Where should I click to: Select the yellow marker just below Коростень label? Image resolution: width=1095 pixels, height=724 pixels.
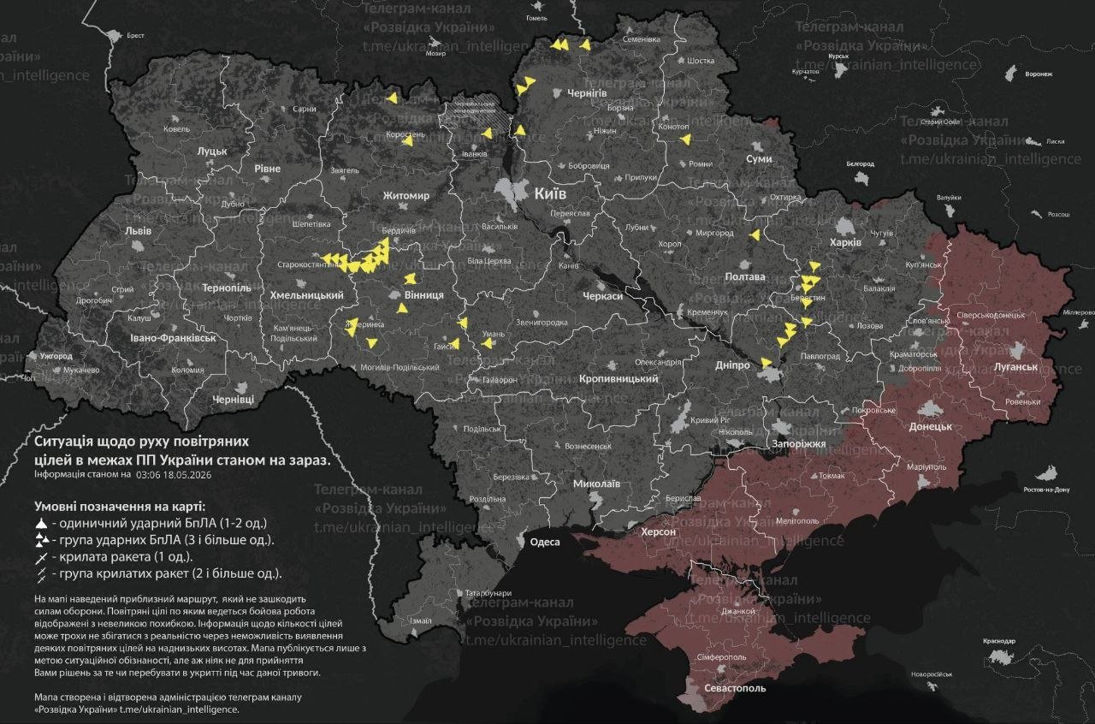click(x=407, y=142)
